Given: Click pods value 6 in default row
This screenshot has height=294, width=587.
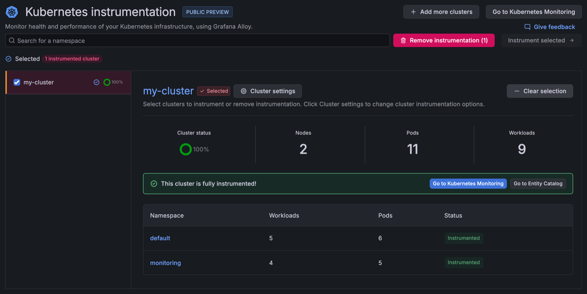Looking at the screenshot, I should coord(380,238).
